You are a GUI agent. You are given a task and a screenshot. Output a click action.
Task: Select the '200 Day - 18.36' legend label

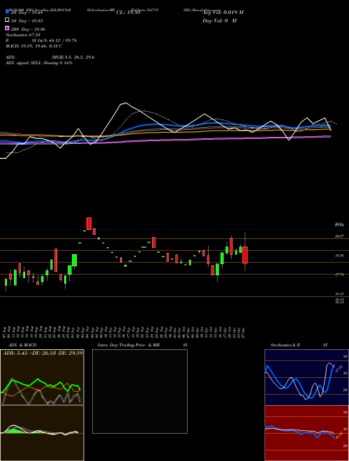(x=28, y=29)
